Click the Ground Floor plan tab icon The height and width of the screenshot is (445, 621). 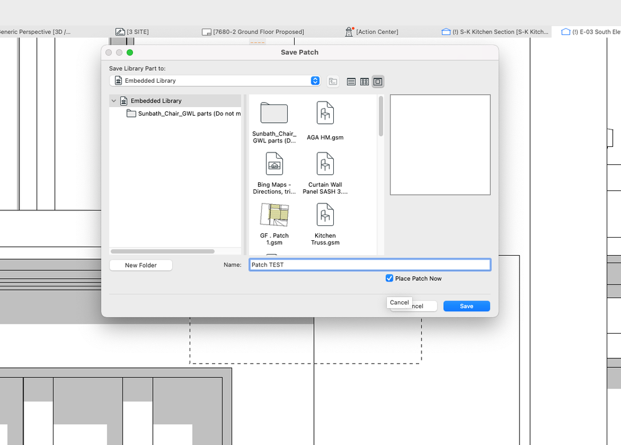tap(206, 32)
